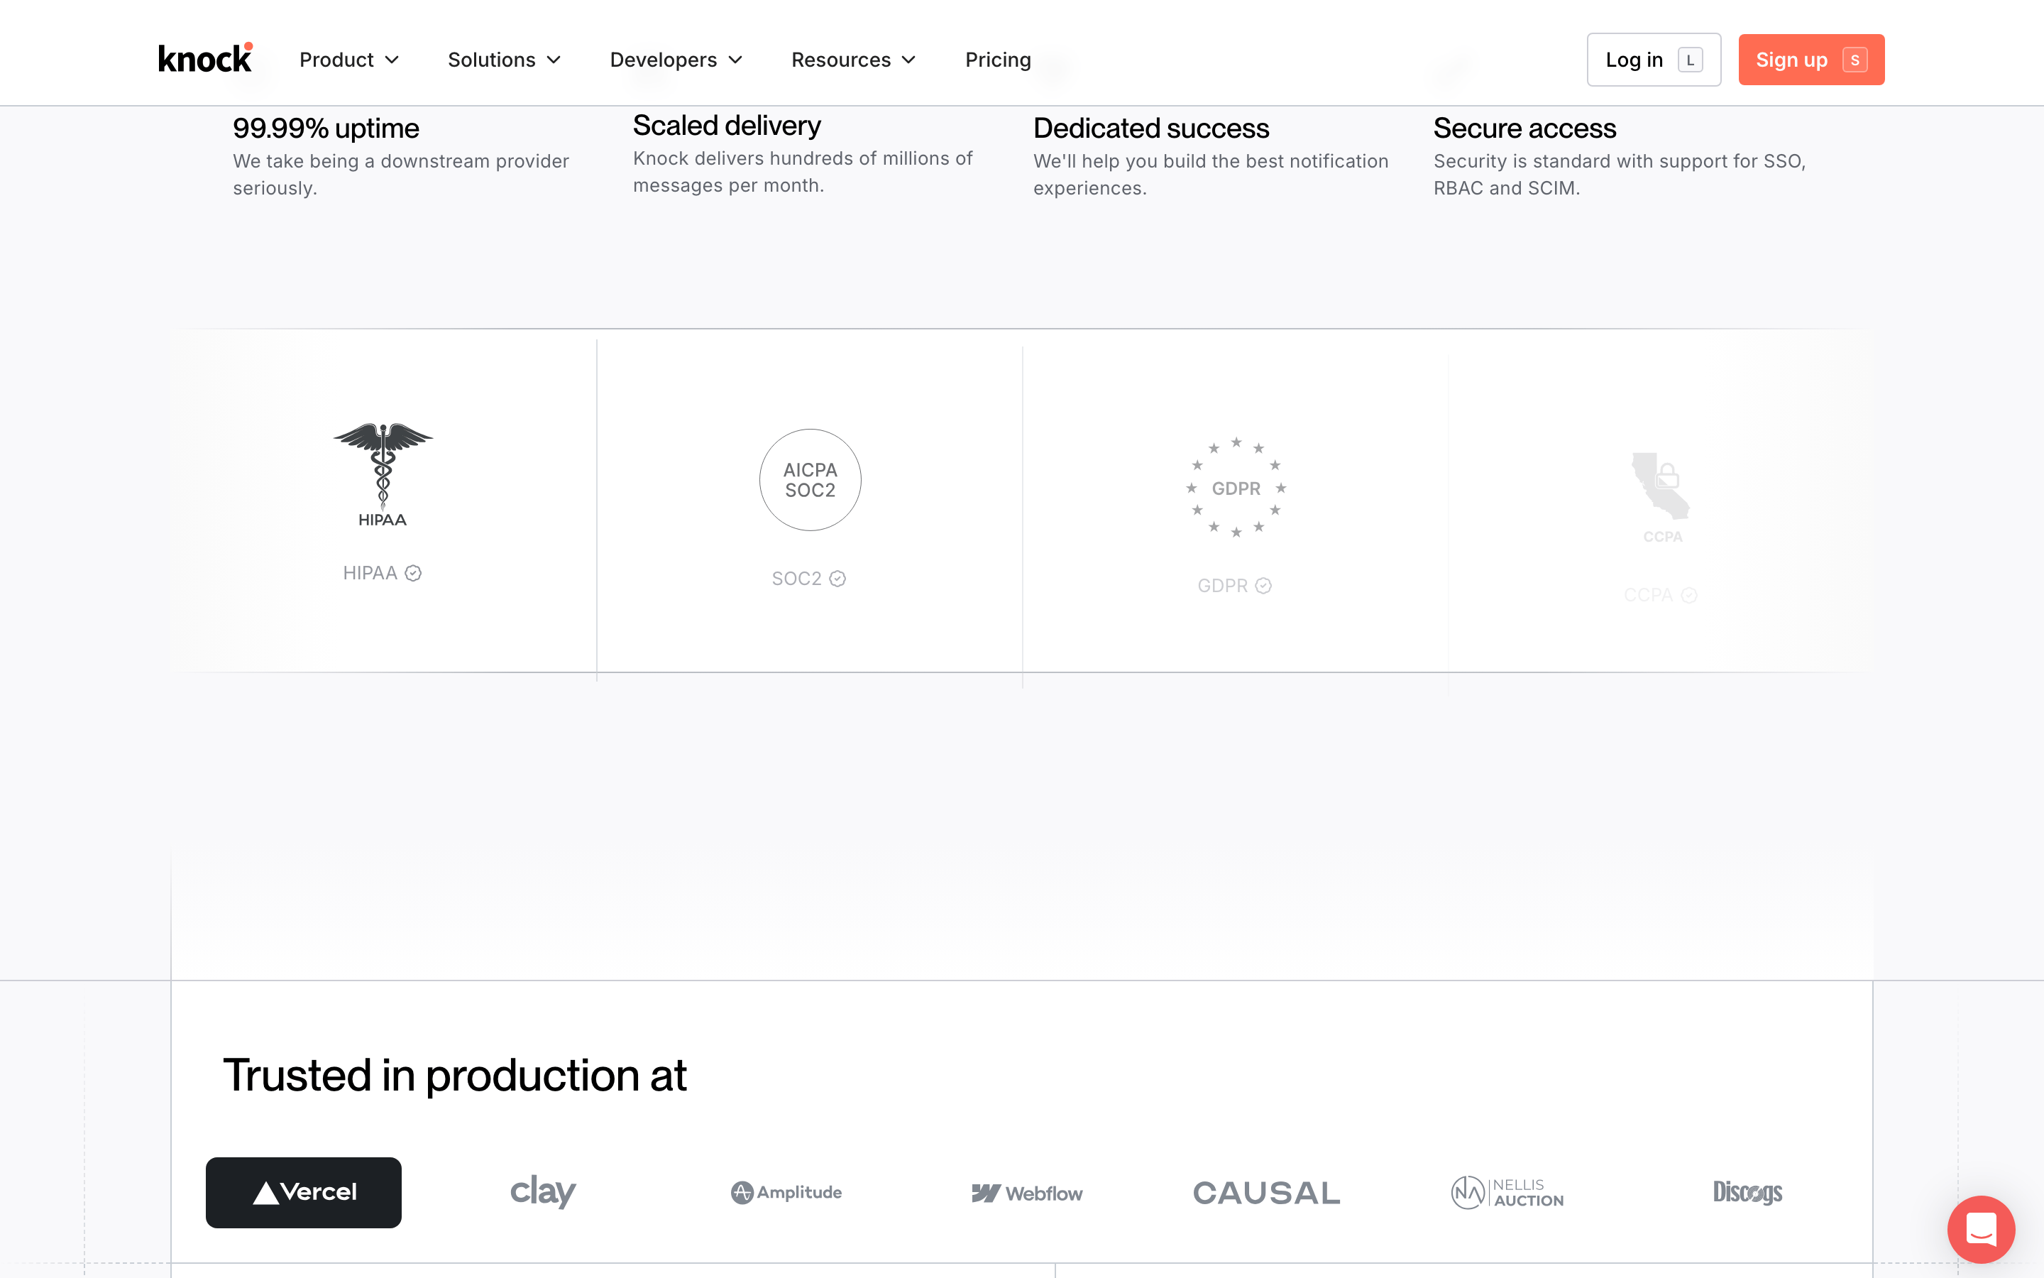
Task: Expand the Product dropdown menu
Action: pos(349,60)
